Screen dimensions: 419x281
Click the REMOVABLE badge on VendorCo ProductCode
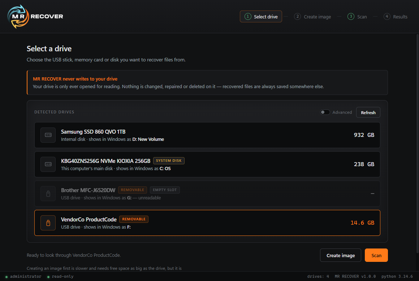pyautogui.click(x=134, y=219)
